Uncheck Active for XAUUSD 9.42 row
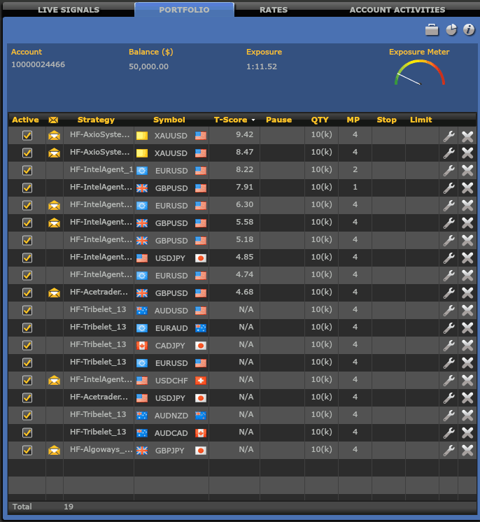Viewport: 480px width, 522px height. 27,136
